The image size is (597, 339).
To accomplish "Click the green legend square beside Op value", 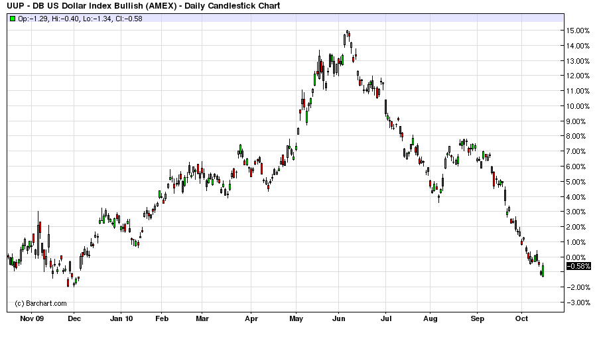I will tap(13, 19).
